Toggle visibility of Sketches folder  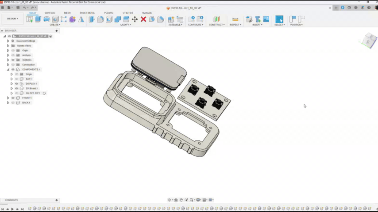tap(13, 60)
